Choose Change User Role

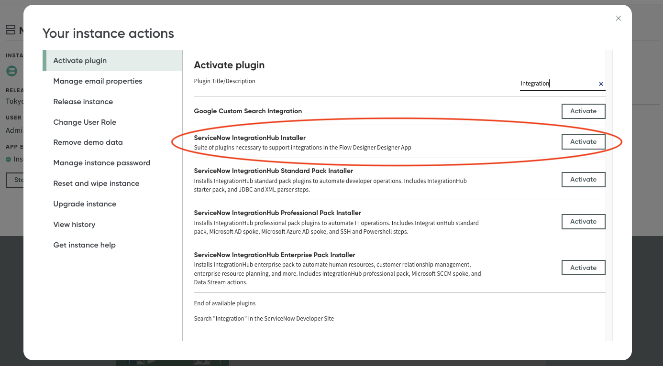85,122
